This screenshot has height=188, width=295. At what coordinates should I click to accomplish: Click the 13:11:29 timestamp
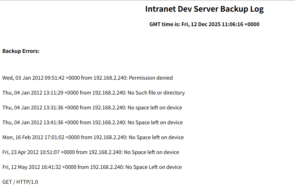54,93
